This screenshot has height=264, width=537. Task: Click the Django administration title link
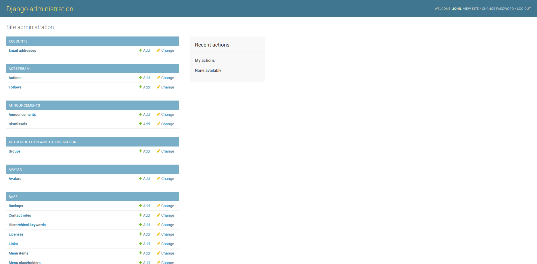[40, 9]
